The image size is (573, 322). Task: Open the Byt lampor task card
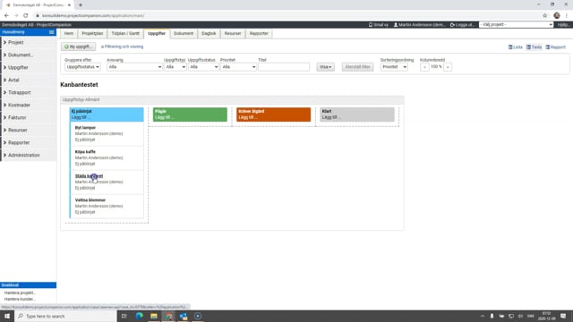(107, 133)
